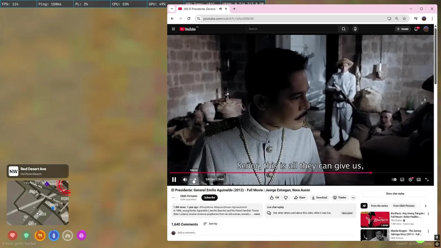Screen dimensions: 441x248
Task: Click the orange food hunger HUD icon
Action: [x=40, y=236]
